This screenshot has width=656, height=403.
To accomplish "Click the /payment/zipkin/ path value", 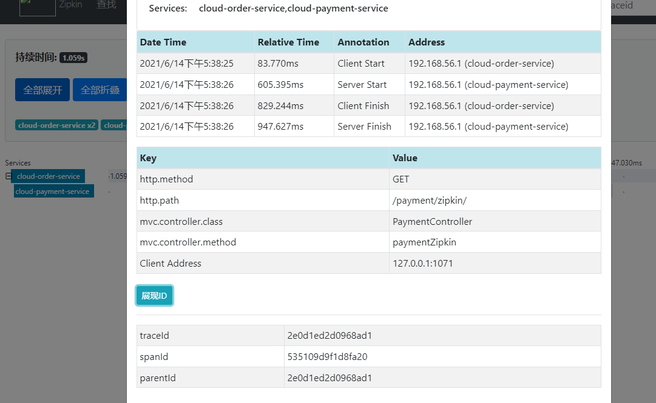I will (x=430, y=200).
